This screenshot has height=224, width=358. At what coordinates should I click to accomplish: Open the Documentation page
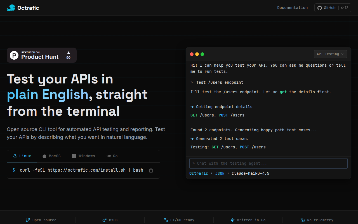coord(292,8)
